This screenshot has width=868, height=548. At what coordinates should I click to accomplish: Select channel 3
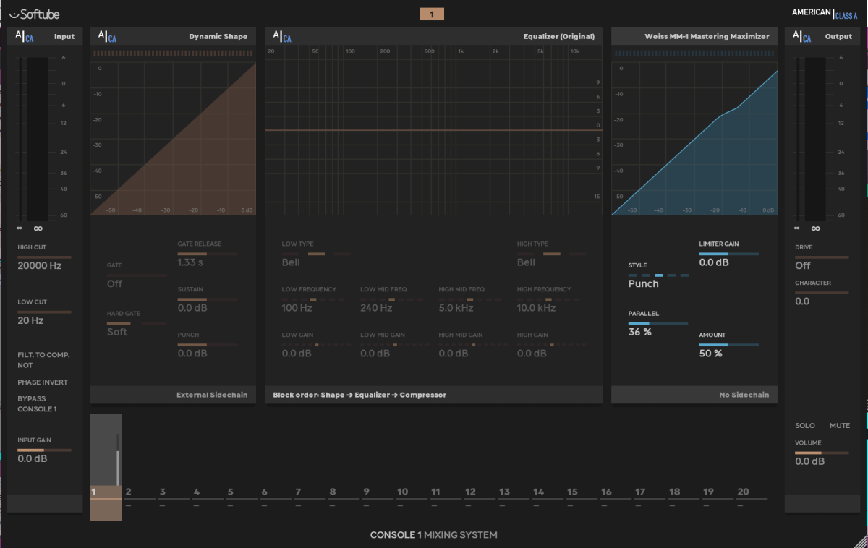[174, 492]
